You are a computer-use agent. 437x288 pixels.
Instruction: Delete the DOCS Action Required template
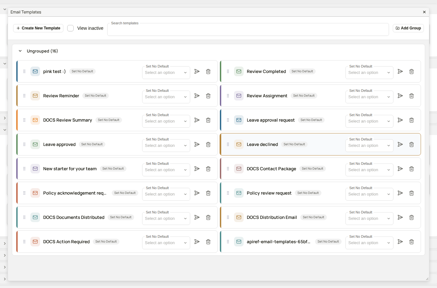pos(208,242)
